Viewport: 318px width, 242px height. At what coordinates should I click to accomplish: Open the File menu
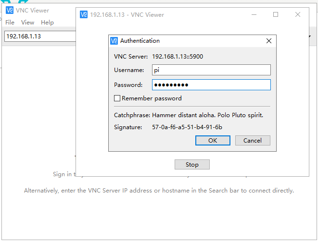tap(10, 23)
